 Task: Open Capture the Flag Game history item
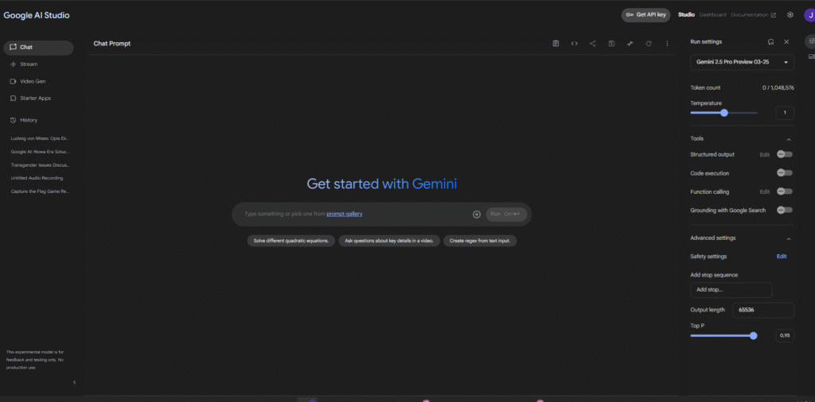pos(40,191)
